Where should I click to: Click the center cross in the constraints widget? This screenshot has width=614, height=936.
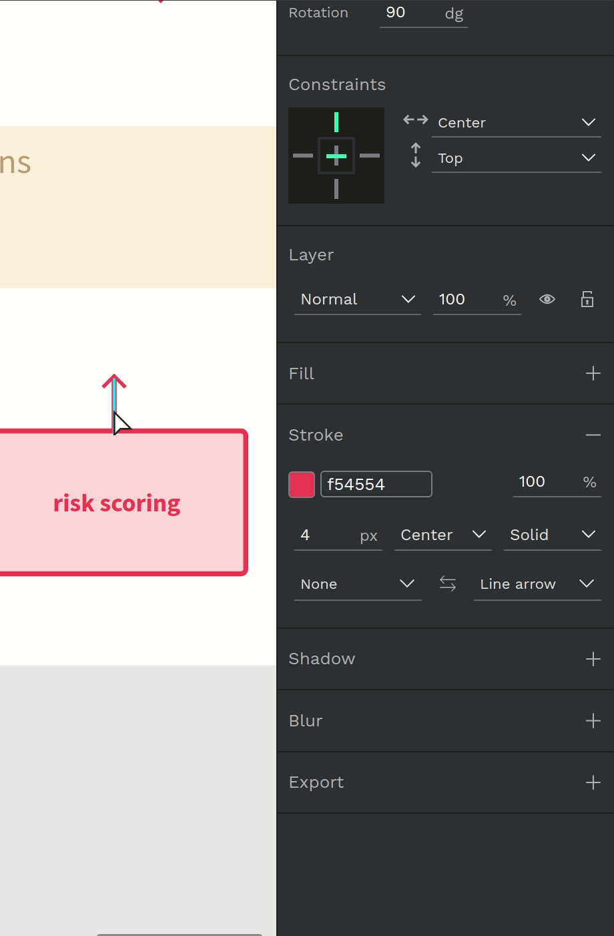click(x=336, y=156)
